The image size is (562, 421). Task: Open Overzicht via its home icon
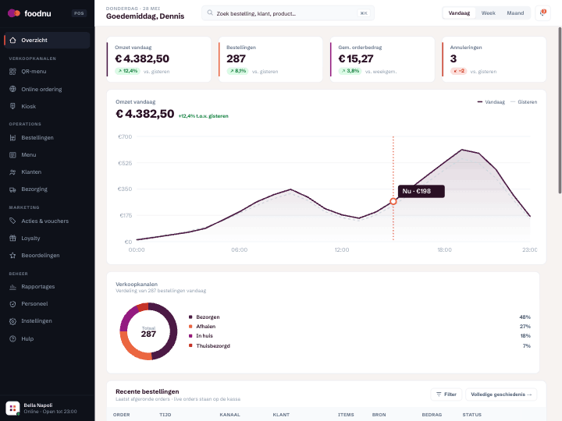point(12,40)
